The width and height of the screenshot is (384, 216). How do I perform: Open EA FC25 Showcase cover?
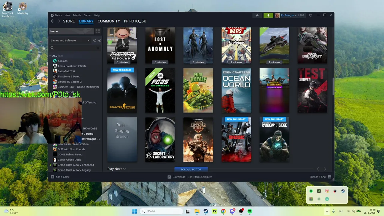click(x=160, y=90)
